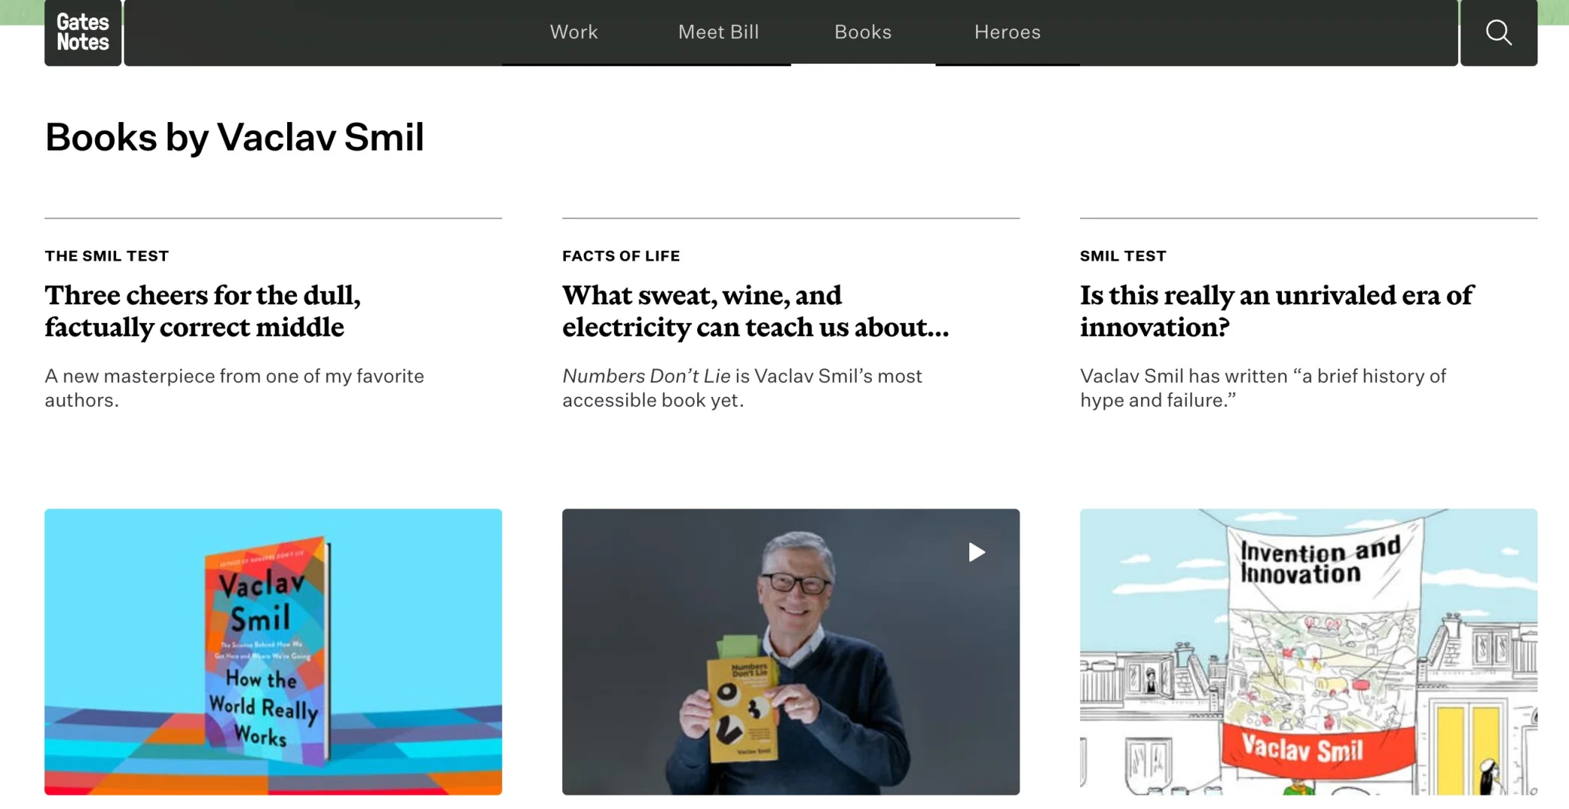1569x809 pixels.
Task: Open How the World Really Works thumbnail
Action: click(273, 652)
